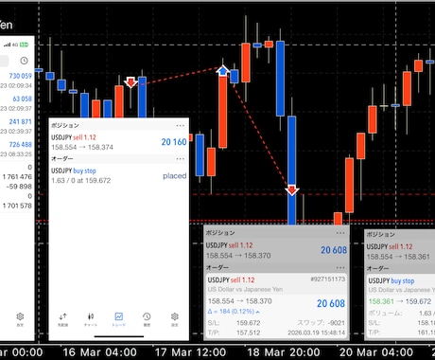The height and width of the screenshot is (360, 435).
Task: Click the red sell arrow at chart bottom
Action: [292, 190]
